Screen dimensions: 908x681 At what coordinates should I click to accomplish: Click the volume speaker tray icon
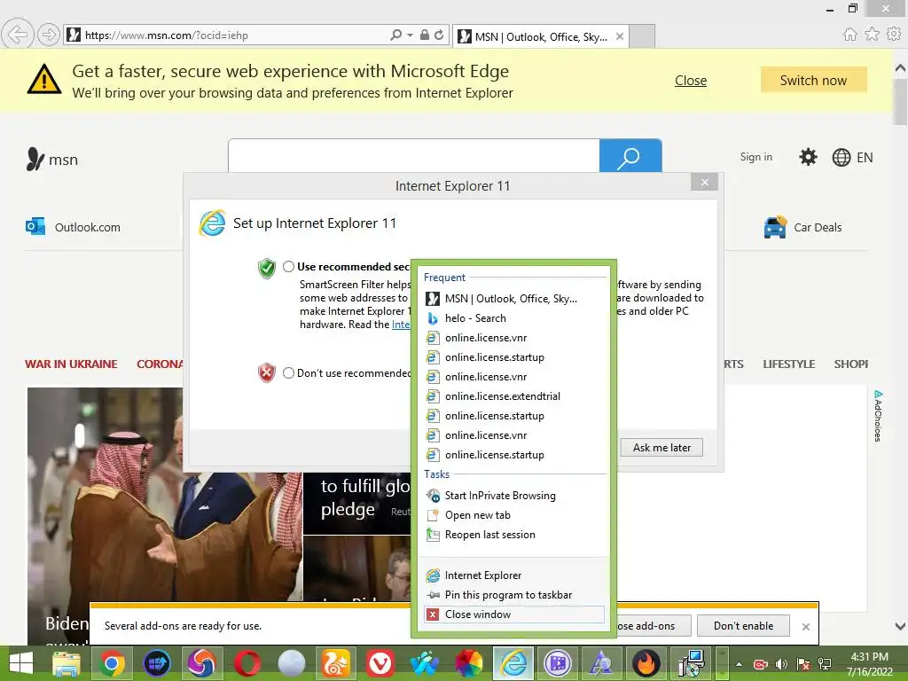tap(781, 664)
